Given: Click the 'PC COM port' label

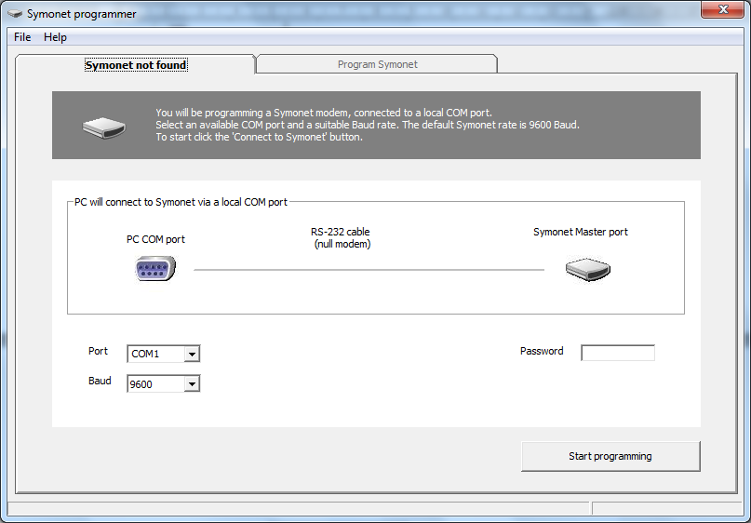Looking at the screenshot, I should pos(155,239).
